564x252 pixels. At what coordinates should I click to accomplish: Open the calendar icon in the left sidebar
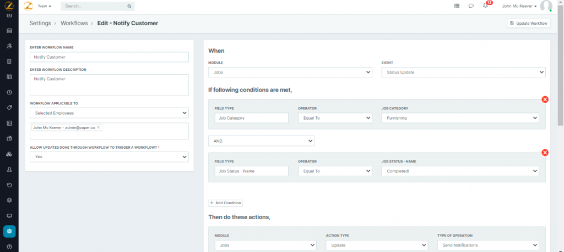click(x=9, y=30)
